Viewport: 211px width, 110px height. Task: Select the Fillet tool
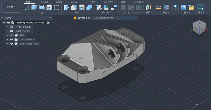pos(74,7)
